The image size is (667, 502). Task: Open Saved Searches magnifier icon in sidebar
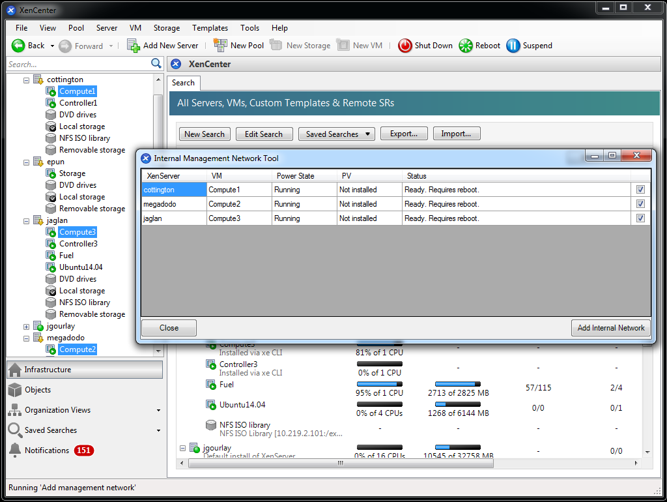(x=15, y=430)
